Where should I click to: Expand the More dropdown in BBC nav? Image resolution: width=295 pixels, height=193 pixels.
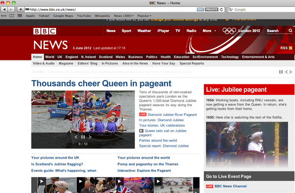pos(209,31)
